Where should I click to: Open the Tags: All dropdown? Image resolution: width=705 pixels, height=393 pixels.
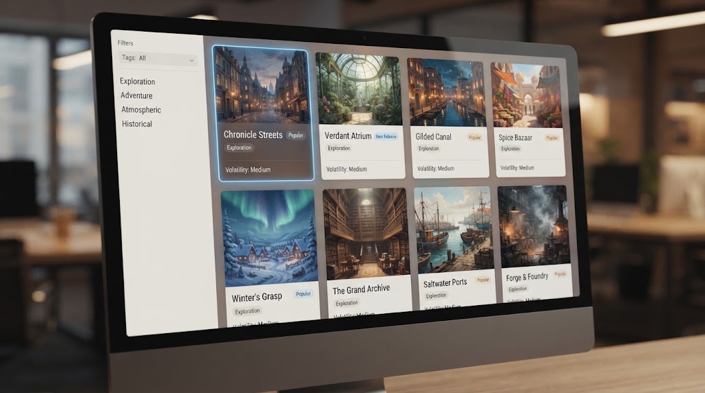click(x=158, y=59)
